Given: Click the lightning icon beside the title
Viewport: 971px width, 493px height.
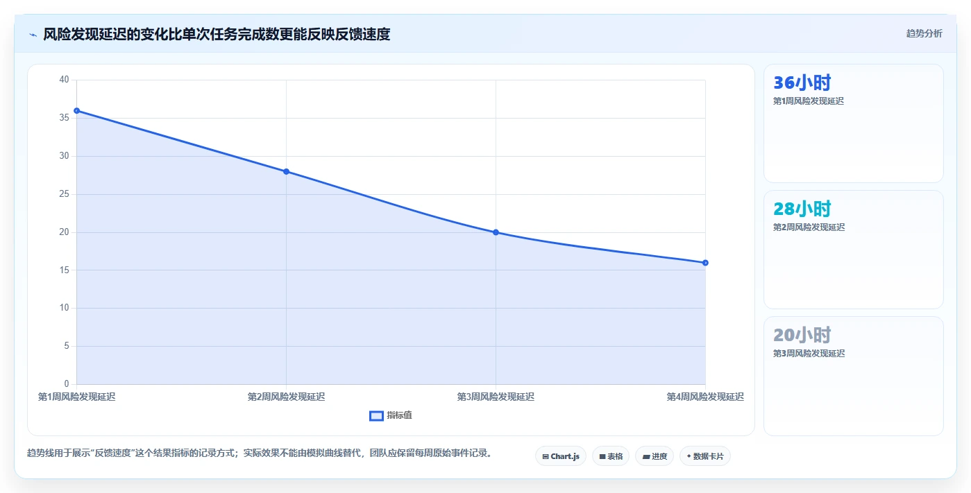Looking at the screenshot, I should [x=33, y=35].
